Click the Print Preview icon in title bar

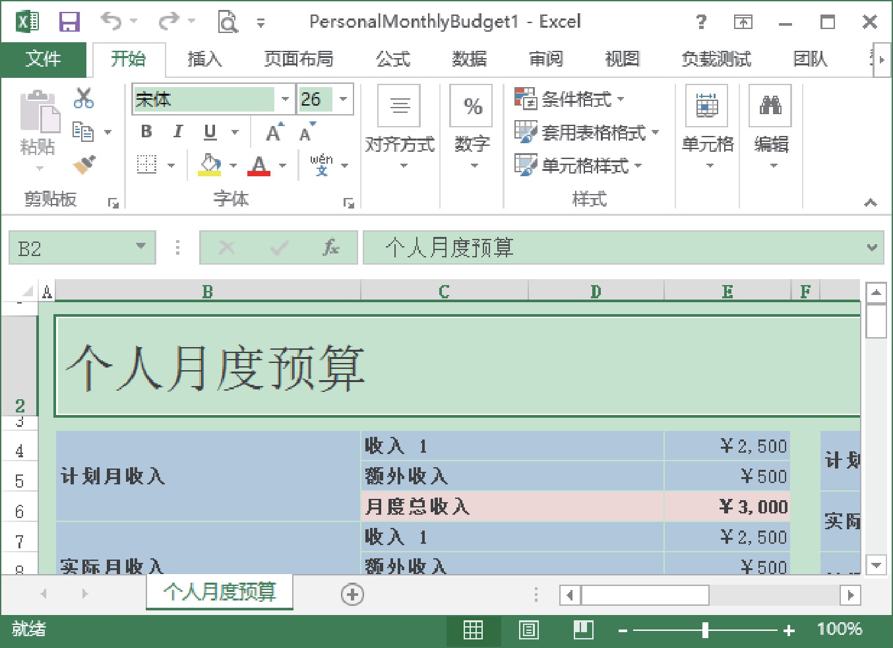pos(228,22)
